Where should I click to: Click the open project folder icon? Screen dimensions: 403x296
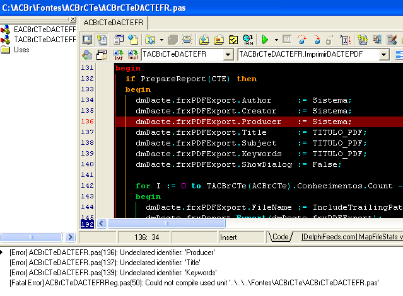click(x=150, y=40)
